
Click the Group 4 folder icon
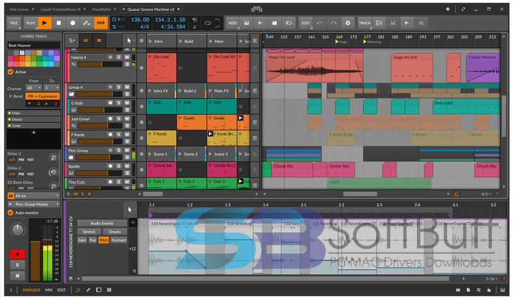[x=71, y=94]
